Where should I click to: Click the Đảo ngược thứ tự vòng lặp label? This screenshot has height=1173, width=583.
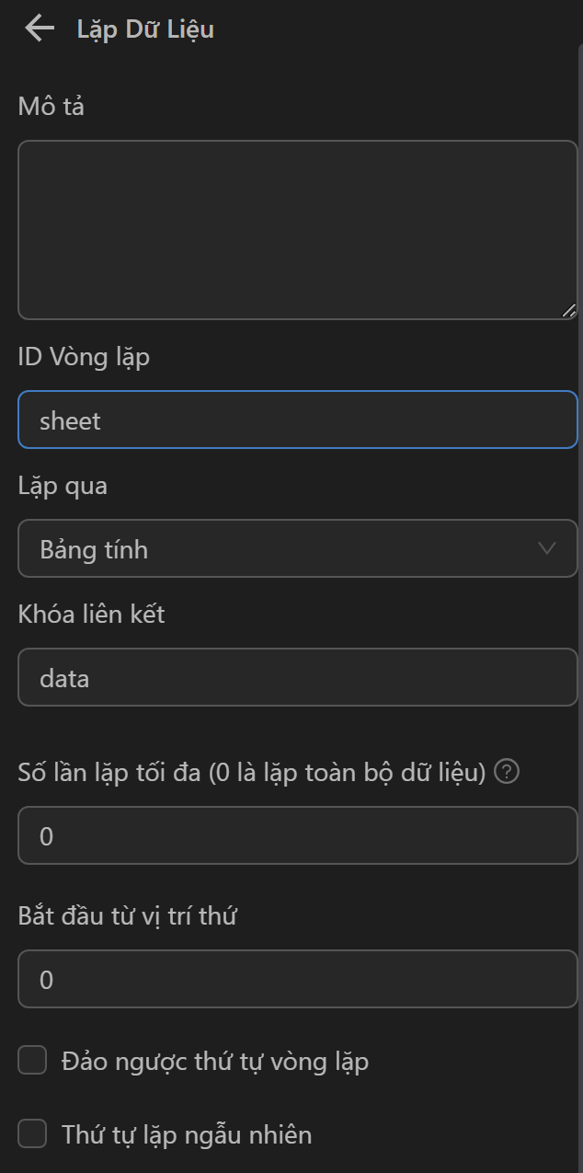(215, 1062)
